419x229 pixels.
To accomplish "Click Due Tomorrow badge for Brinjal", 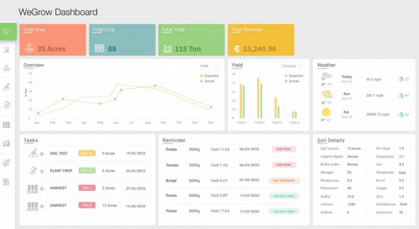I will pyautogui.click(x=285, y=180).
